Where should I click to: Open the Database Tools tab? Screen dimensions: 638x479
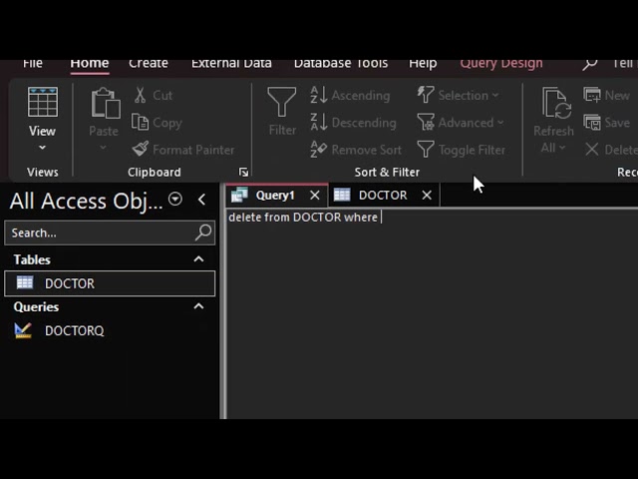pyautogui.click(x=341, y=63)
